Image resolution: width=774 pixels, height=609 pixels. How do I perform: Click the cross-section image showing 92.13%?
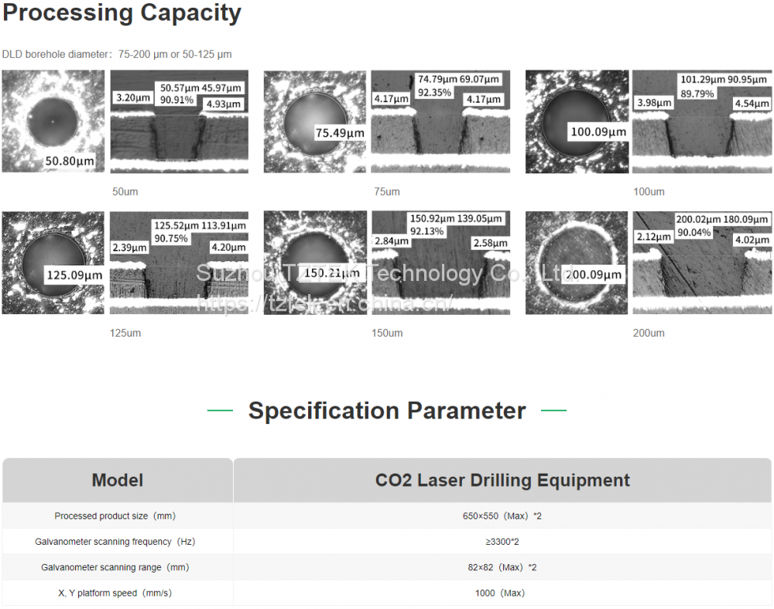(440, 262)
